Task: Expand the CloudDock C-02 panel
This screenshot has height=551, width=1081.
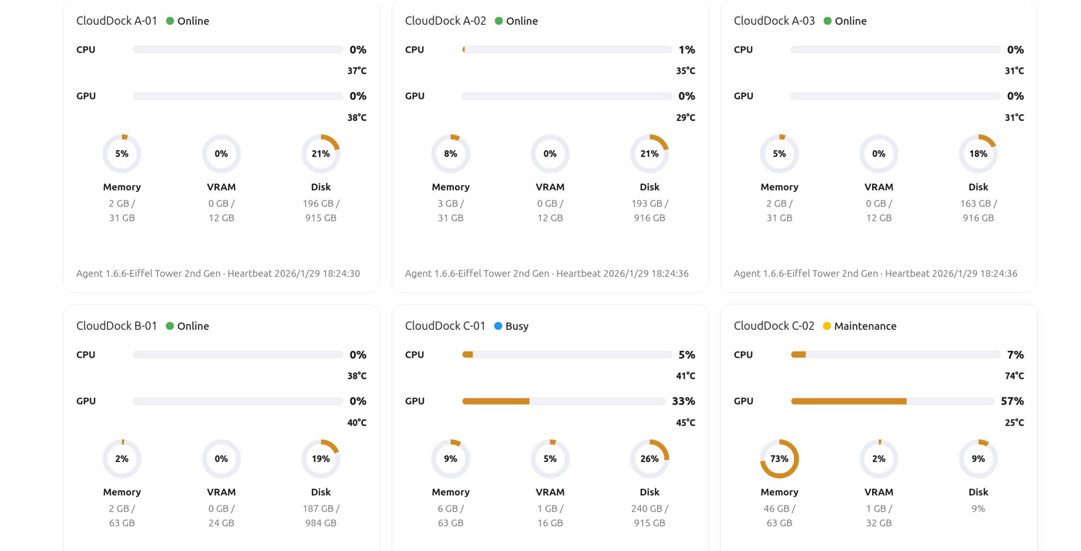Action: coord(774,325)
